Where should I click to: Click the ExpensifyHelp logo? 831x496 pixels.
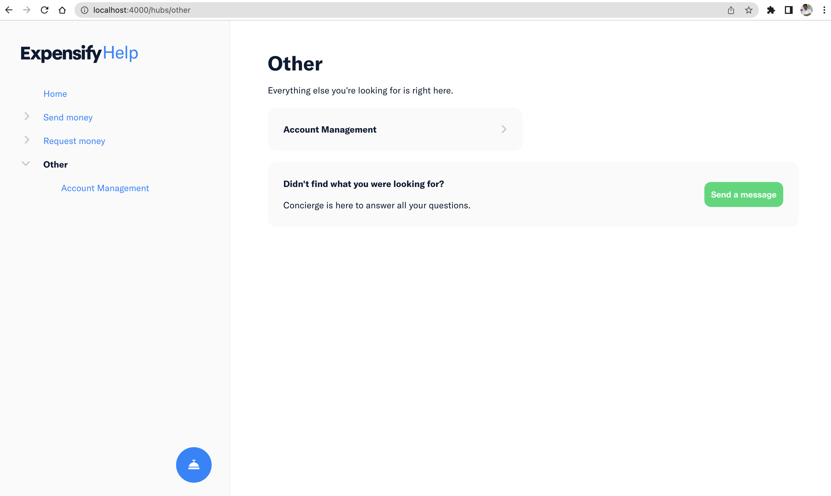tap(79, 53)
